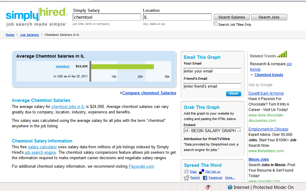
Task: Click the chemtool link in salary graph
Action: [x=62, y=66]
